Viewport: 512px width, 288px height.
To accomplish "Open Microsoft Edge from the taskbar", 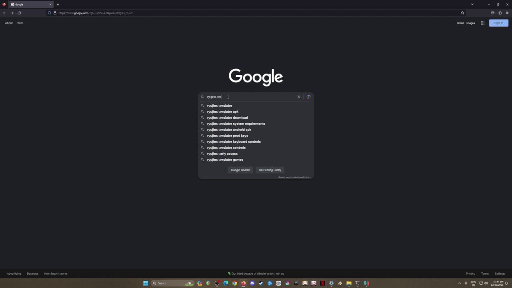I will pyautogui.click(x=226, y=283).
